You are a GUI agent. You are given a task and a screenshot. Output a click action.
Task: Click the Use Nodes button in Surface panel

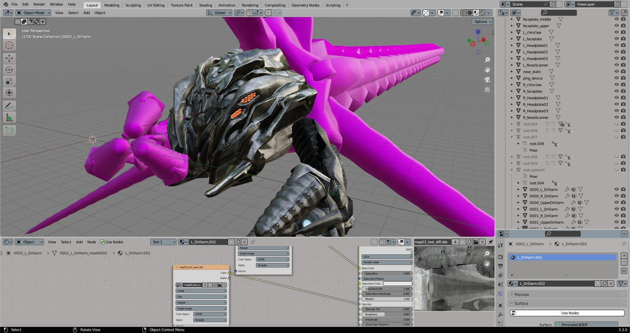[x=567, y=313]
